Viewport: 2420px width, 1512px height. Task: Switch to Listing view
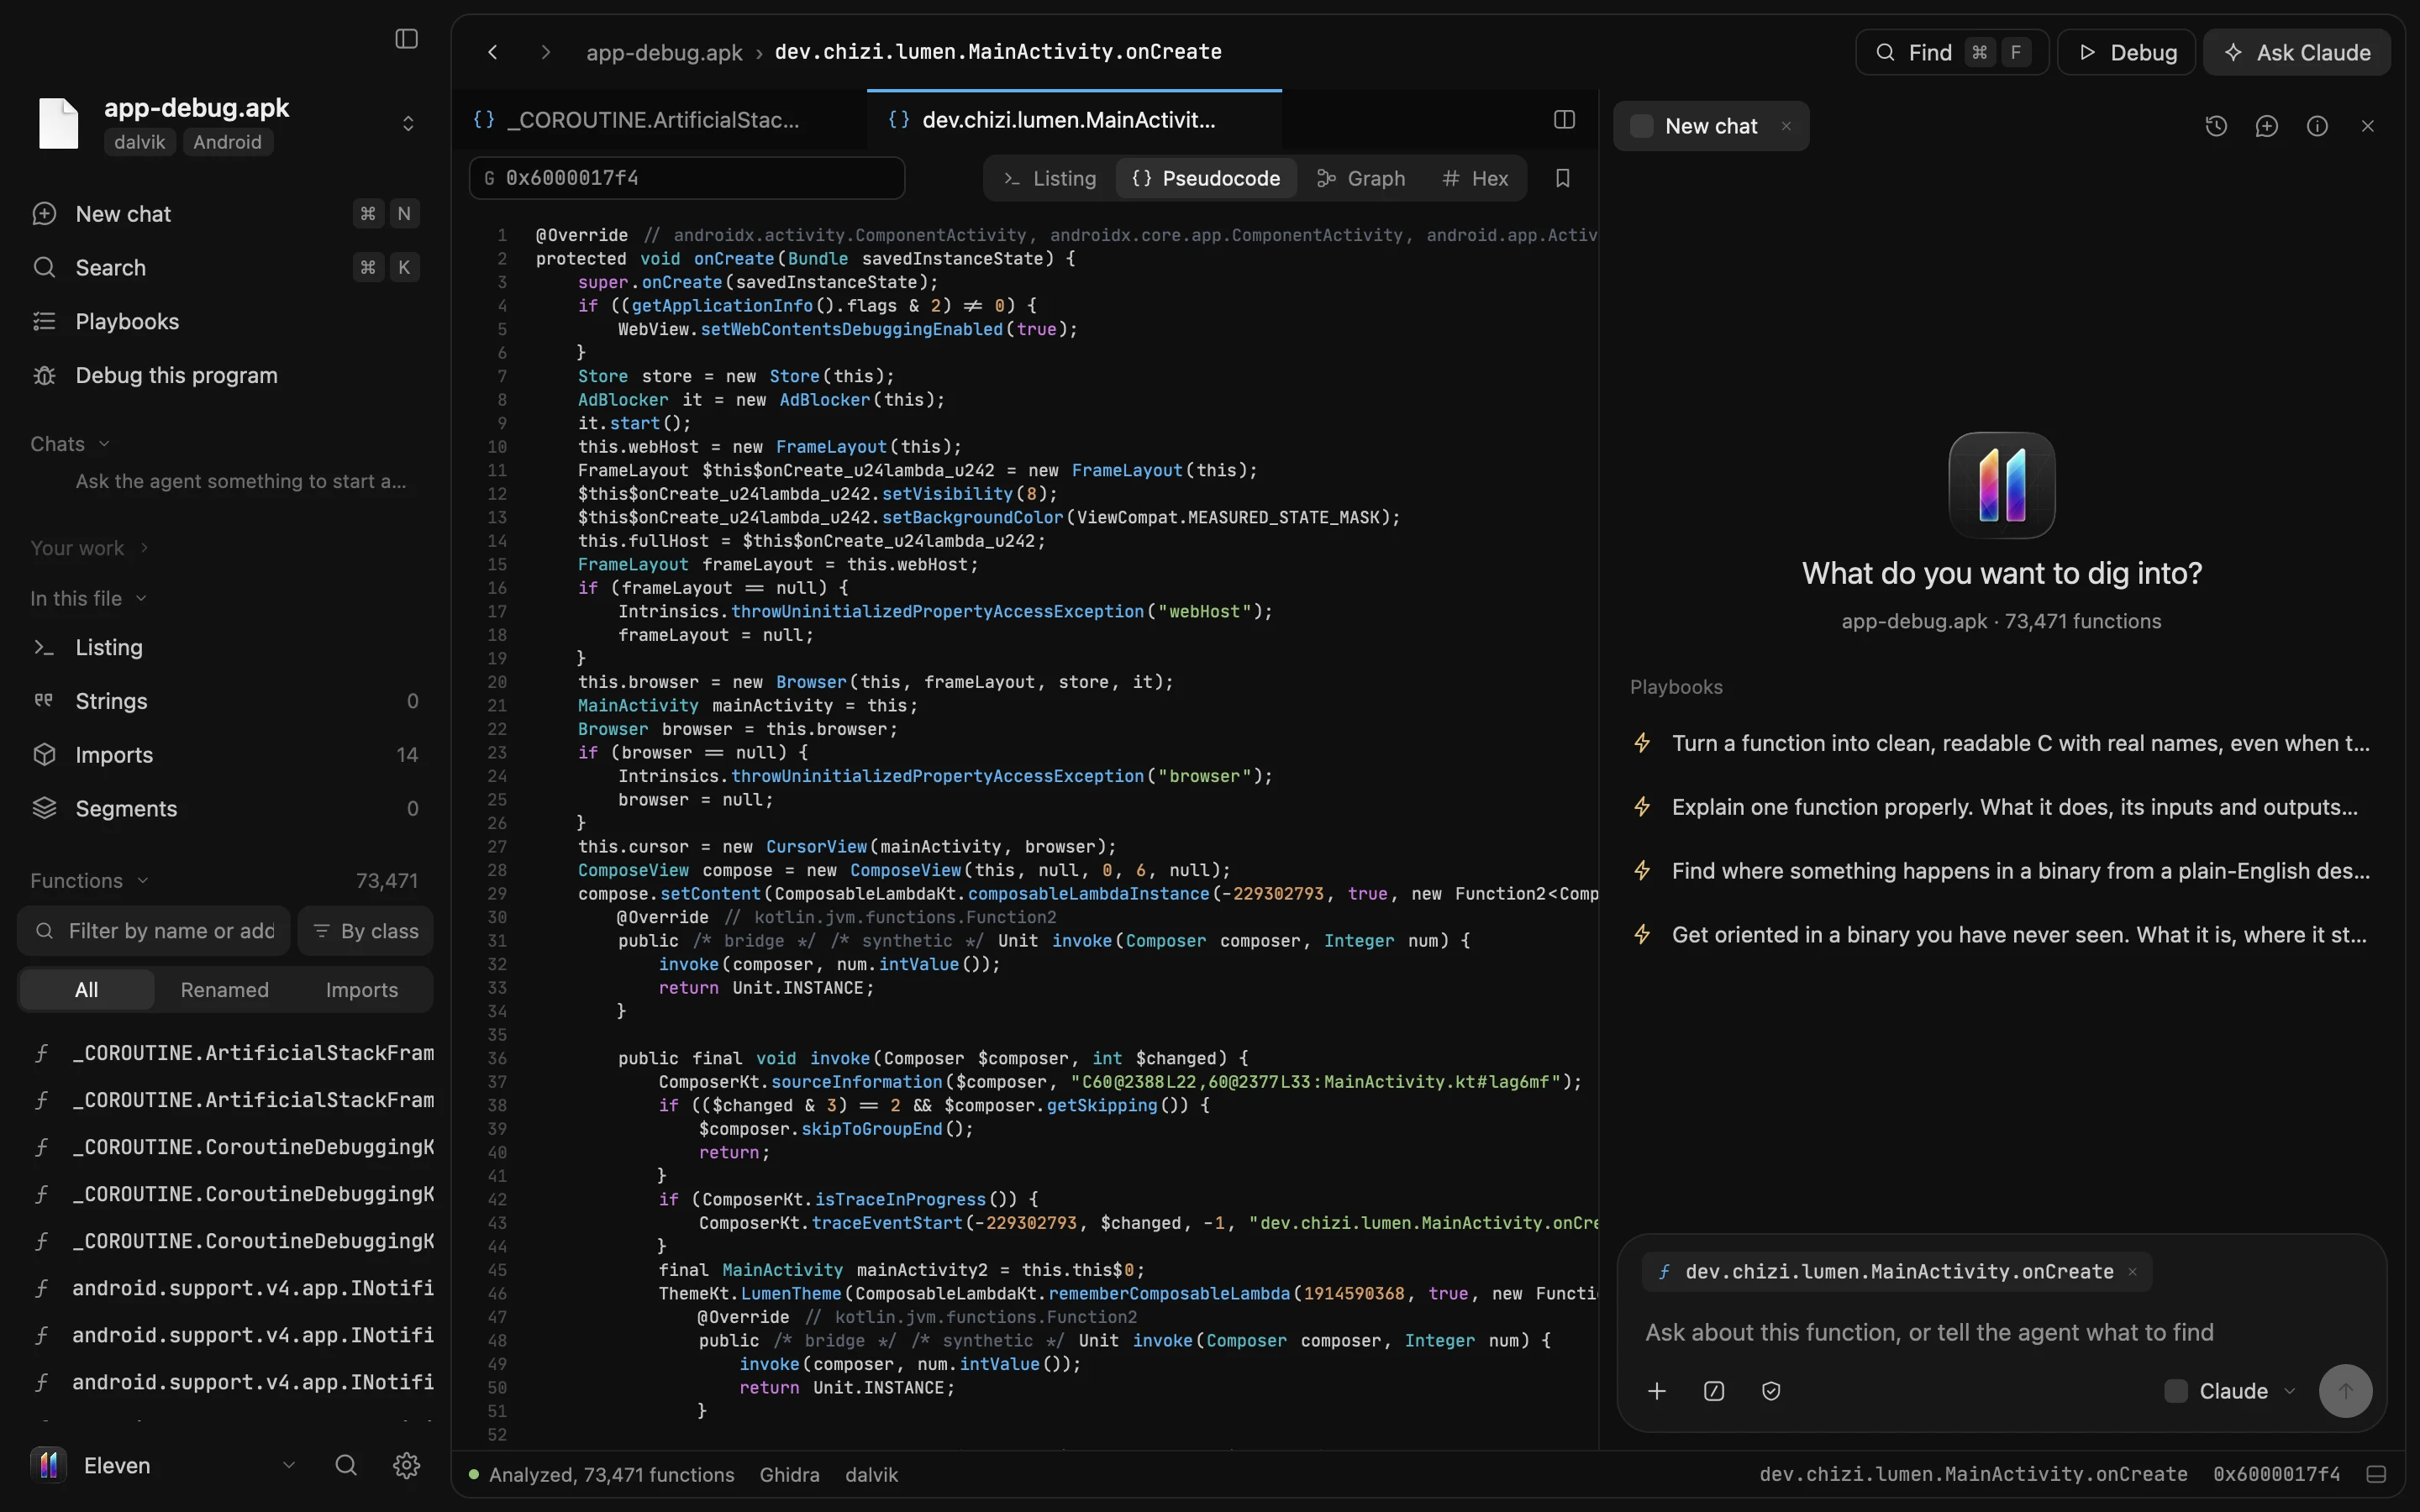tap(1049, 178)
